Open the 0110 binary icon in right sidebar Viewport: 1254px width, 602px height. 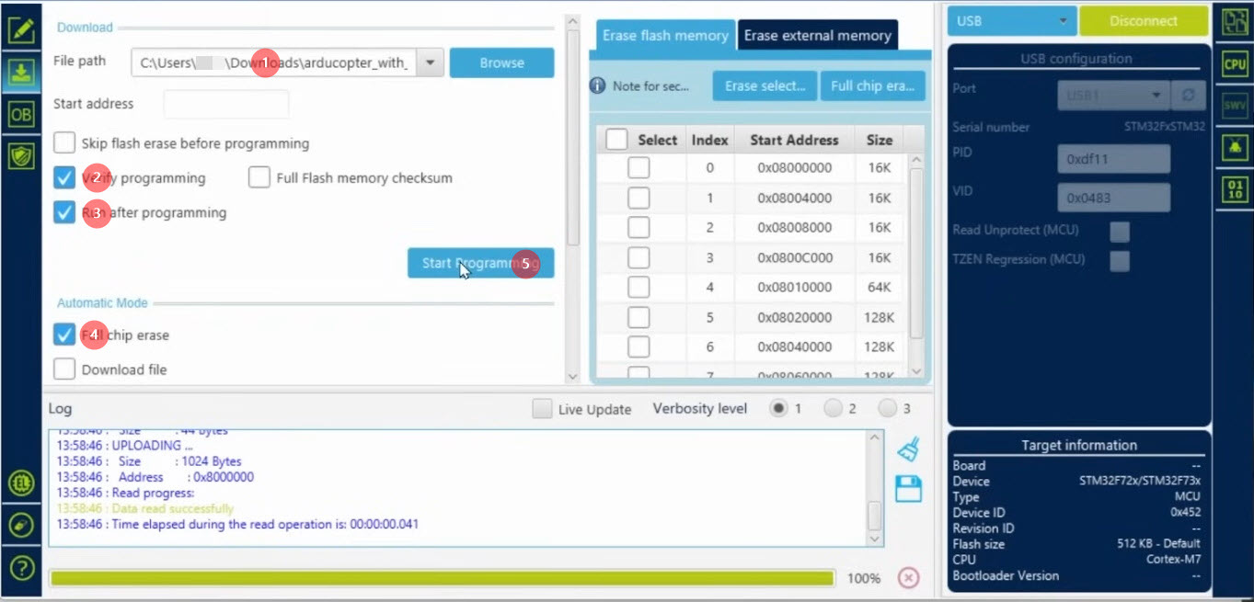click(x=1234, y=189)
